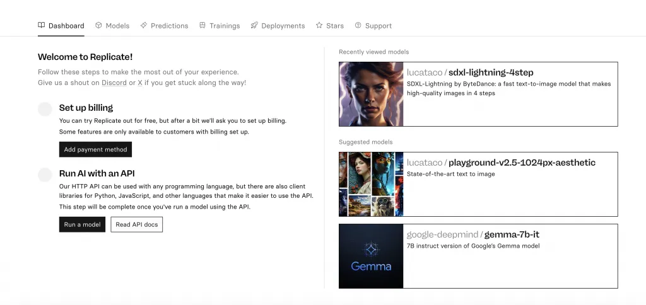The height and width of the screenshot is (305, 646).
Task: Toggle the Set up billing step circle
Action: tap(45, 109)
